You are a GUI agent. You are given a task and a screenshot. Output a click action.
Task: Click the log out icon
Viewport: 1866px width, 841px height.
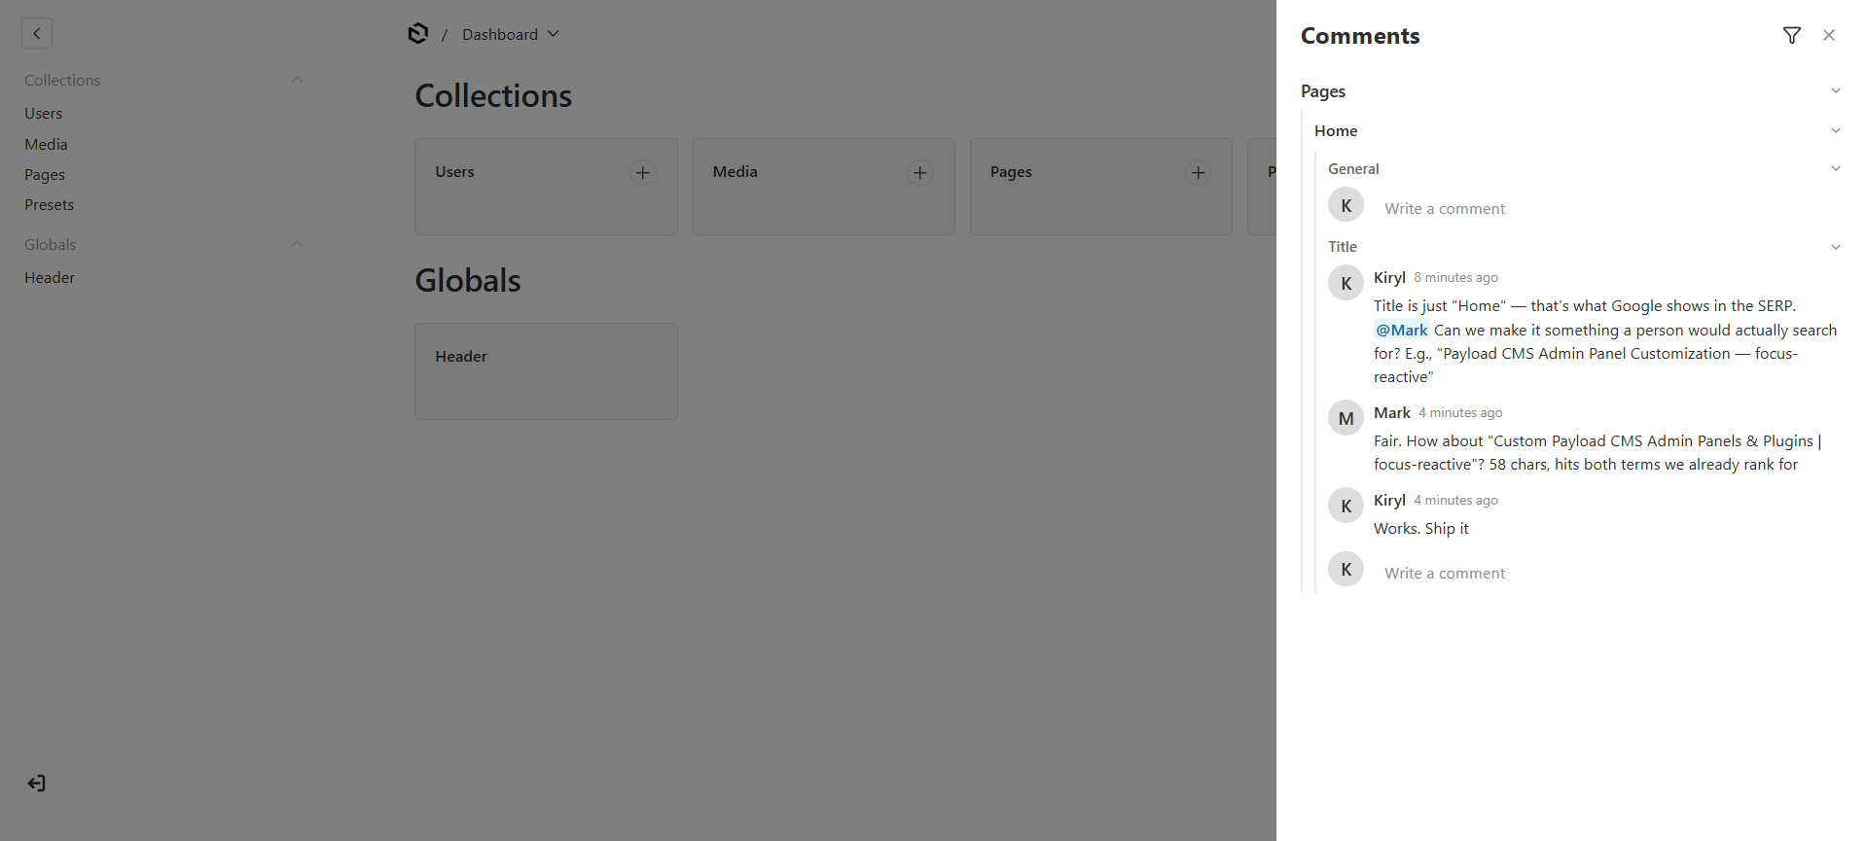37,784
